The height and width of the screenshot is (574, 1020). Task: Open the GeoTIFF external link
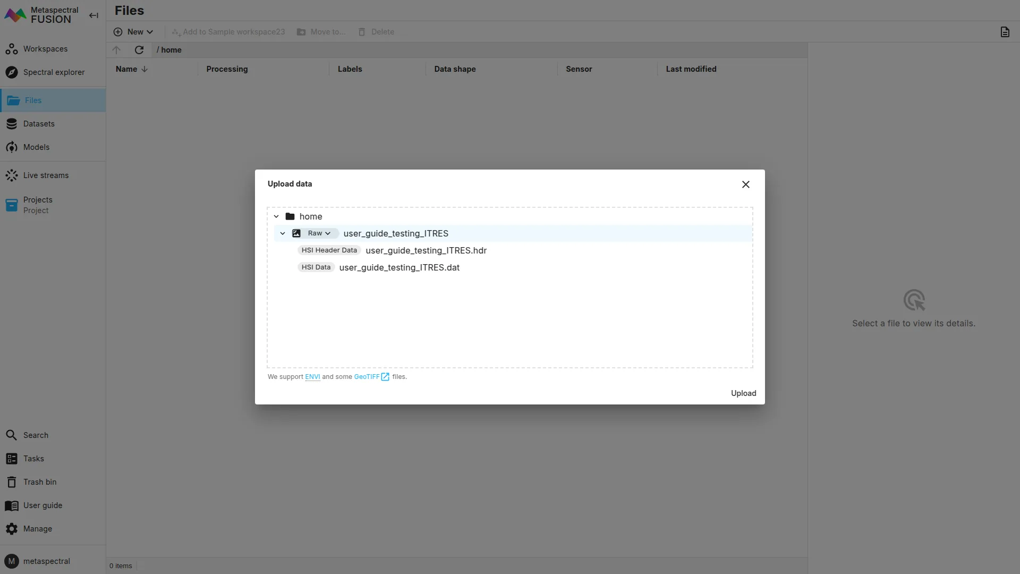pyautogui.click(x=371, y=377)
